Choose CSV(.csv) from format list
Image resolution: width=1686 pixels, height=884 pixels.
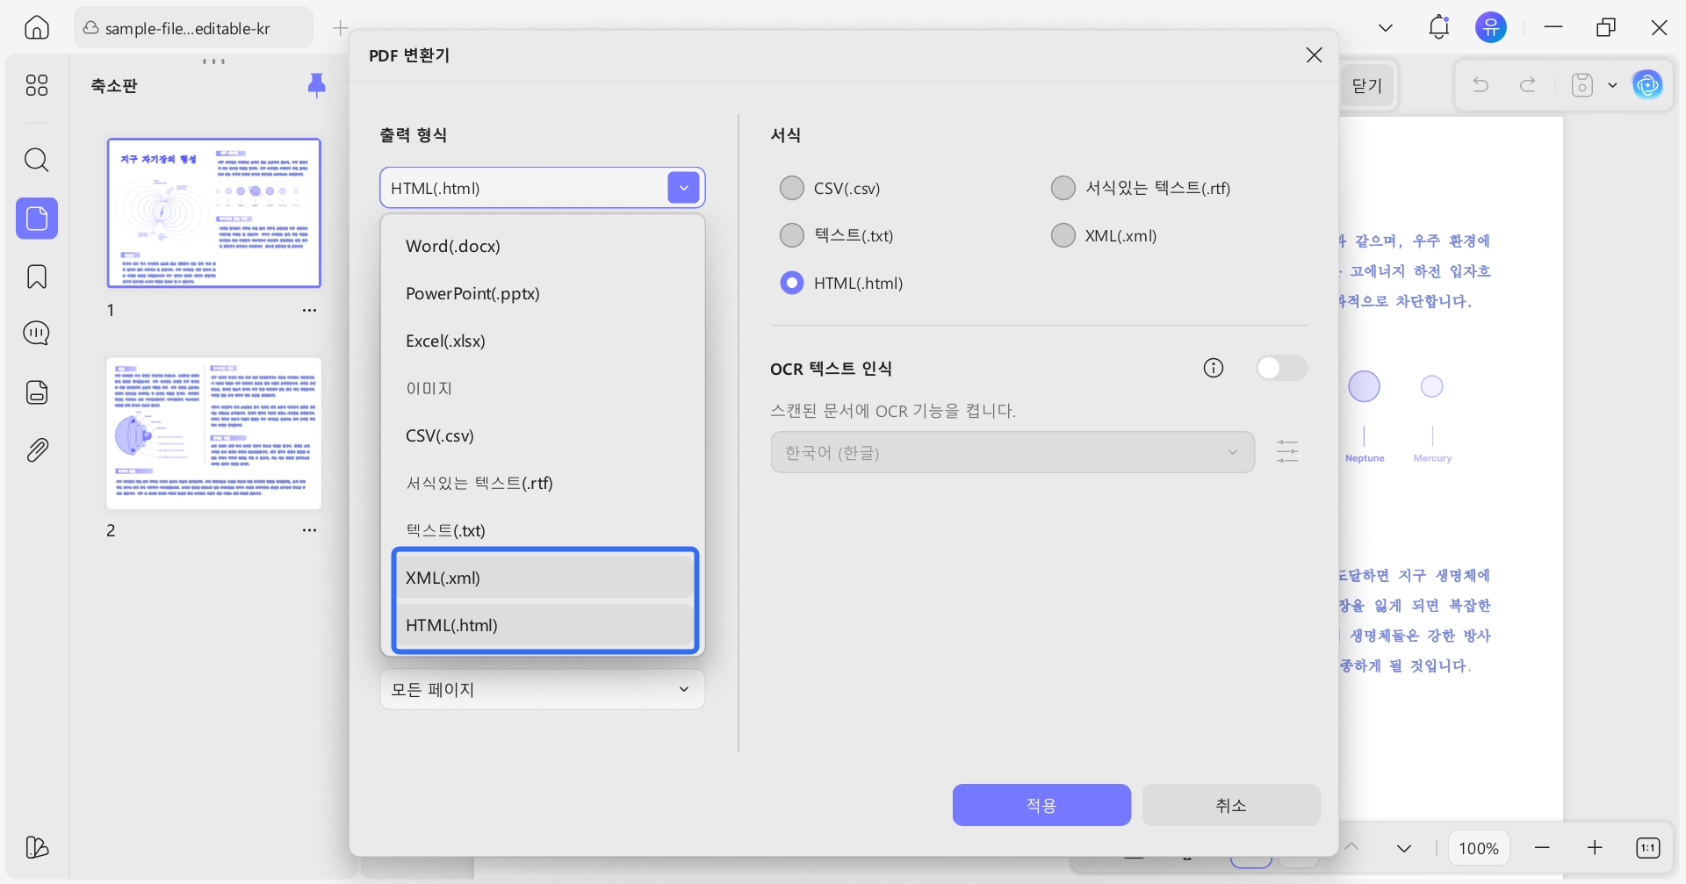tap(543, 435)
